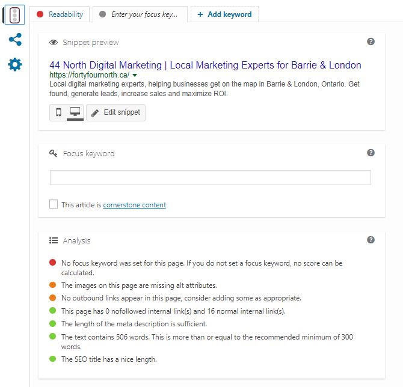Viewport: 403px width, 387px height.
Task: Click the Analysis list icon
Action: (x=54, y=240)
